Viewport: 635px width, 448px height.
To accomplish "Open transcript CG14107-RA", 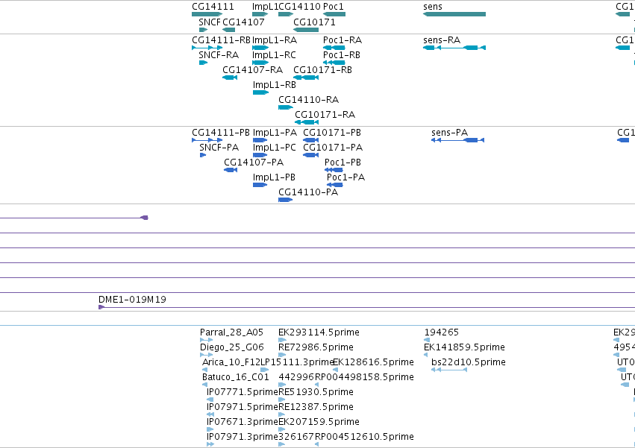I will (230, 78).
